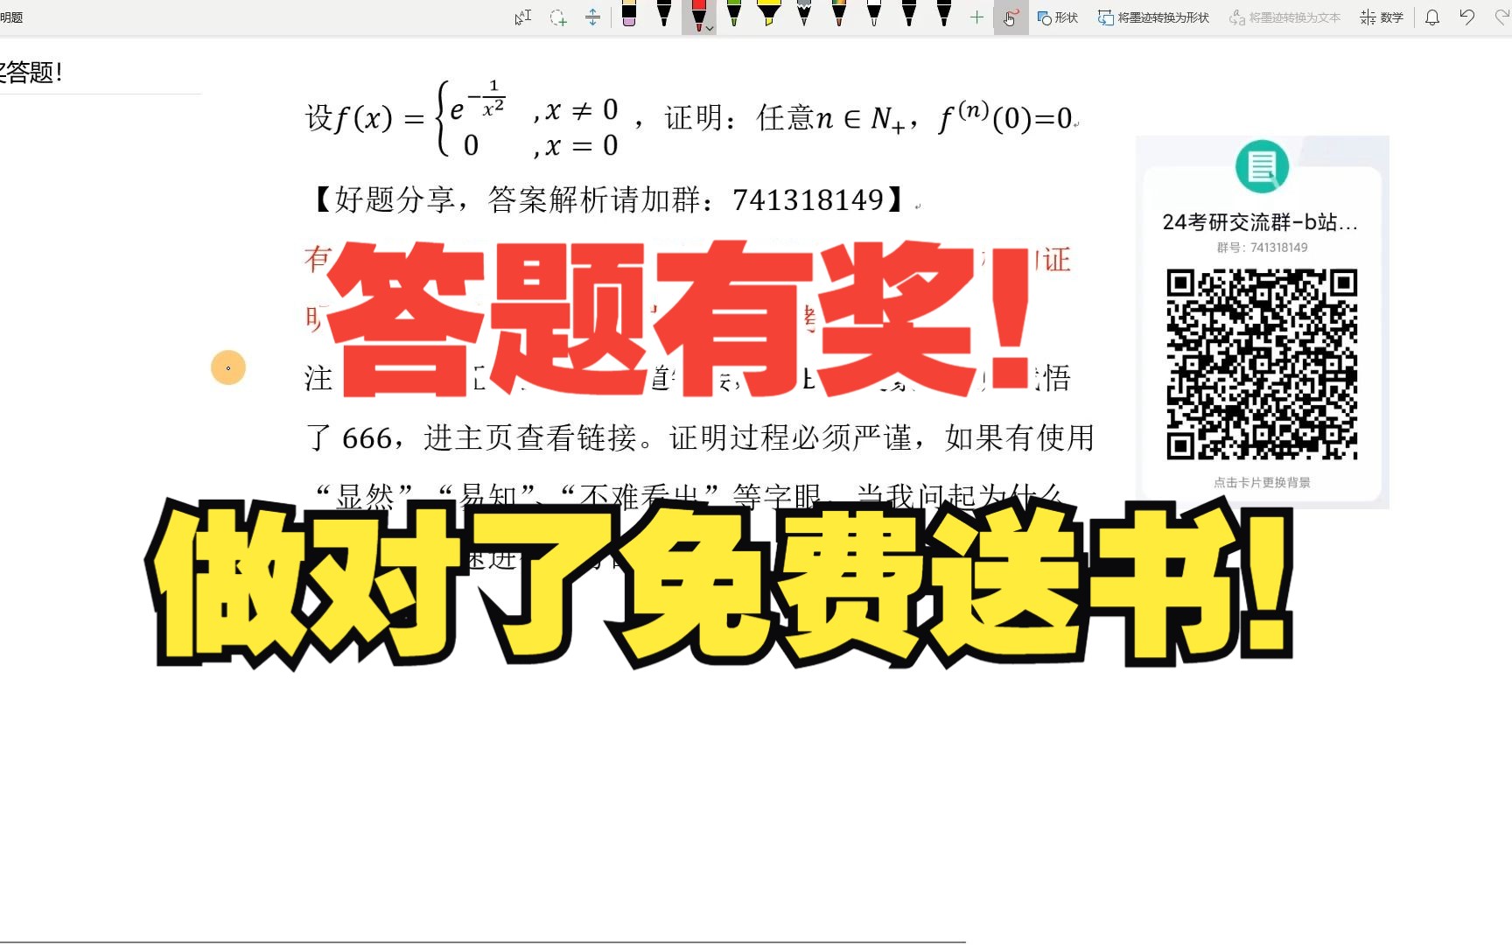Select the yellow highlighter
Viewport: 1512px width, 945px height.
[769, 14]
